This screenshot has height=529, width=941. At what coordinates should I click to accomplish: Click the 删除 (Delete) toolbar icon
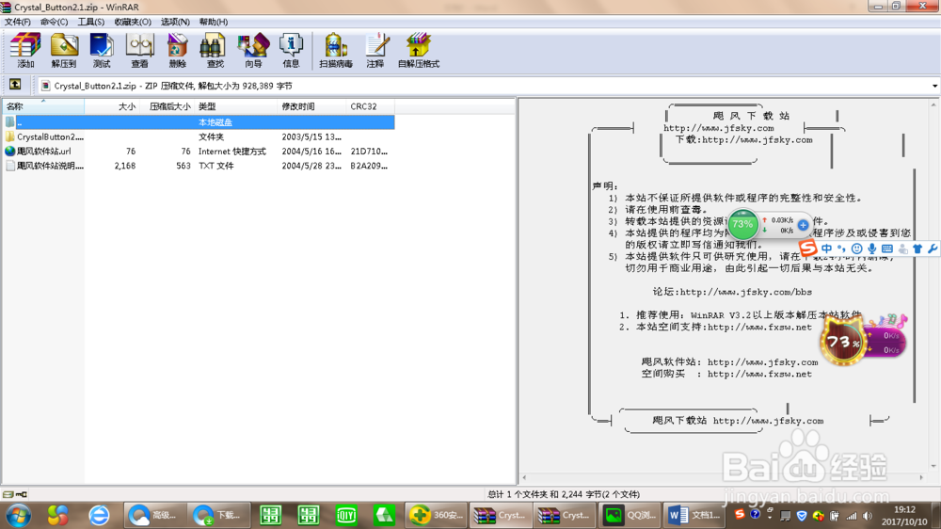177,51
